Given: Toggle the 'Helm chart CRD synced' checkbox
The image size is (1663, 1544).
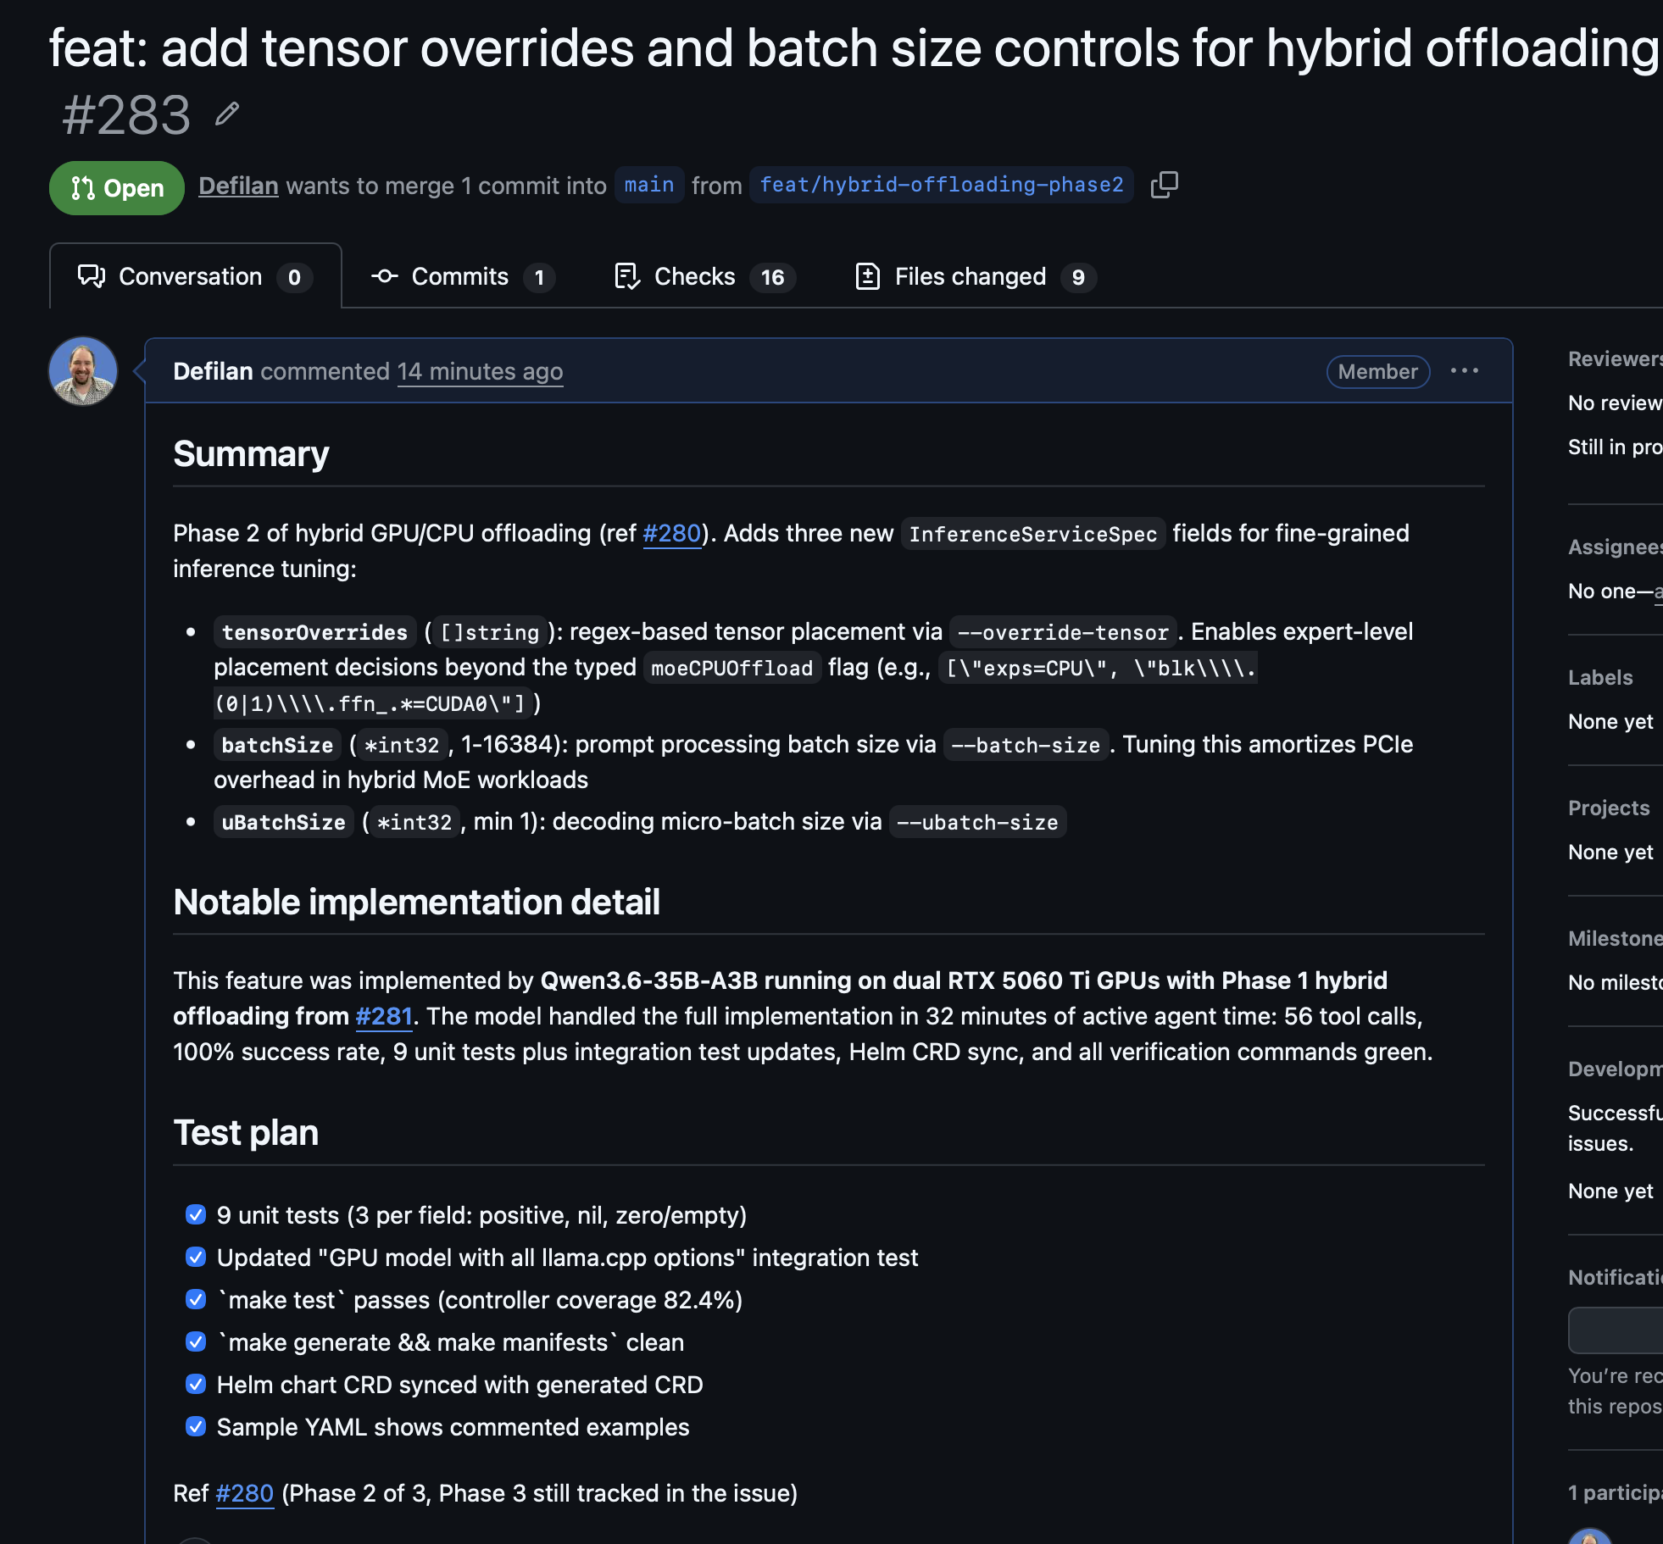Looking at the screenshot, I should 195,1384.
